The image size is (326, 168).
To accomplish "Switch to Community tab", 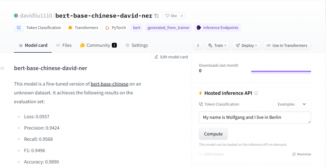I will (98, 45).
